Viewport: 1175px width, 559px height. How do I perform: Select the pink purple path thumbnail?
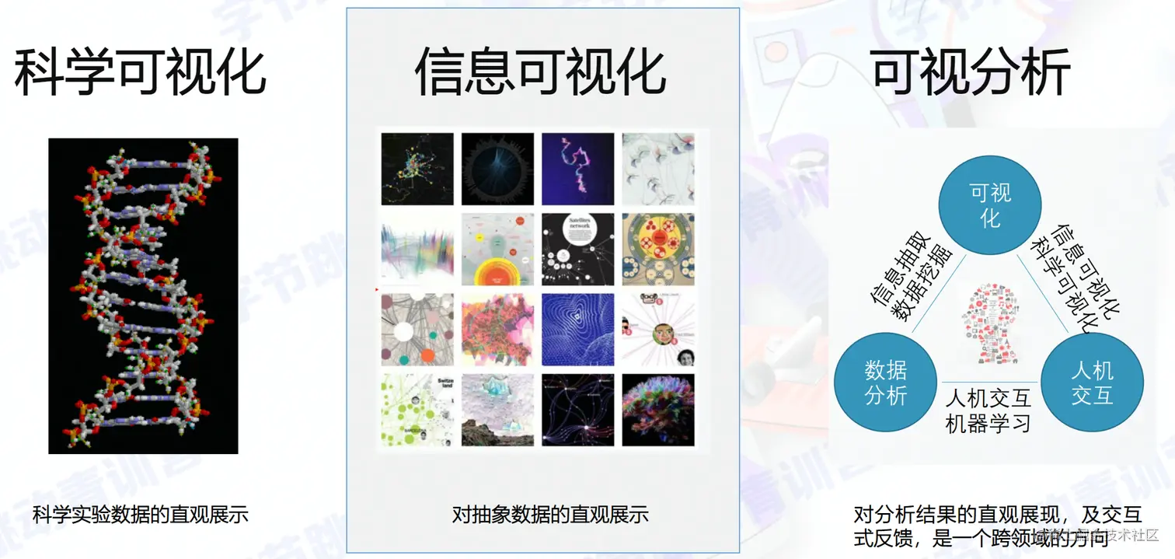tap(577, 169)
